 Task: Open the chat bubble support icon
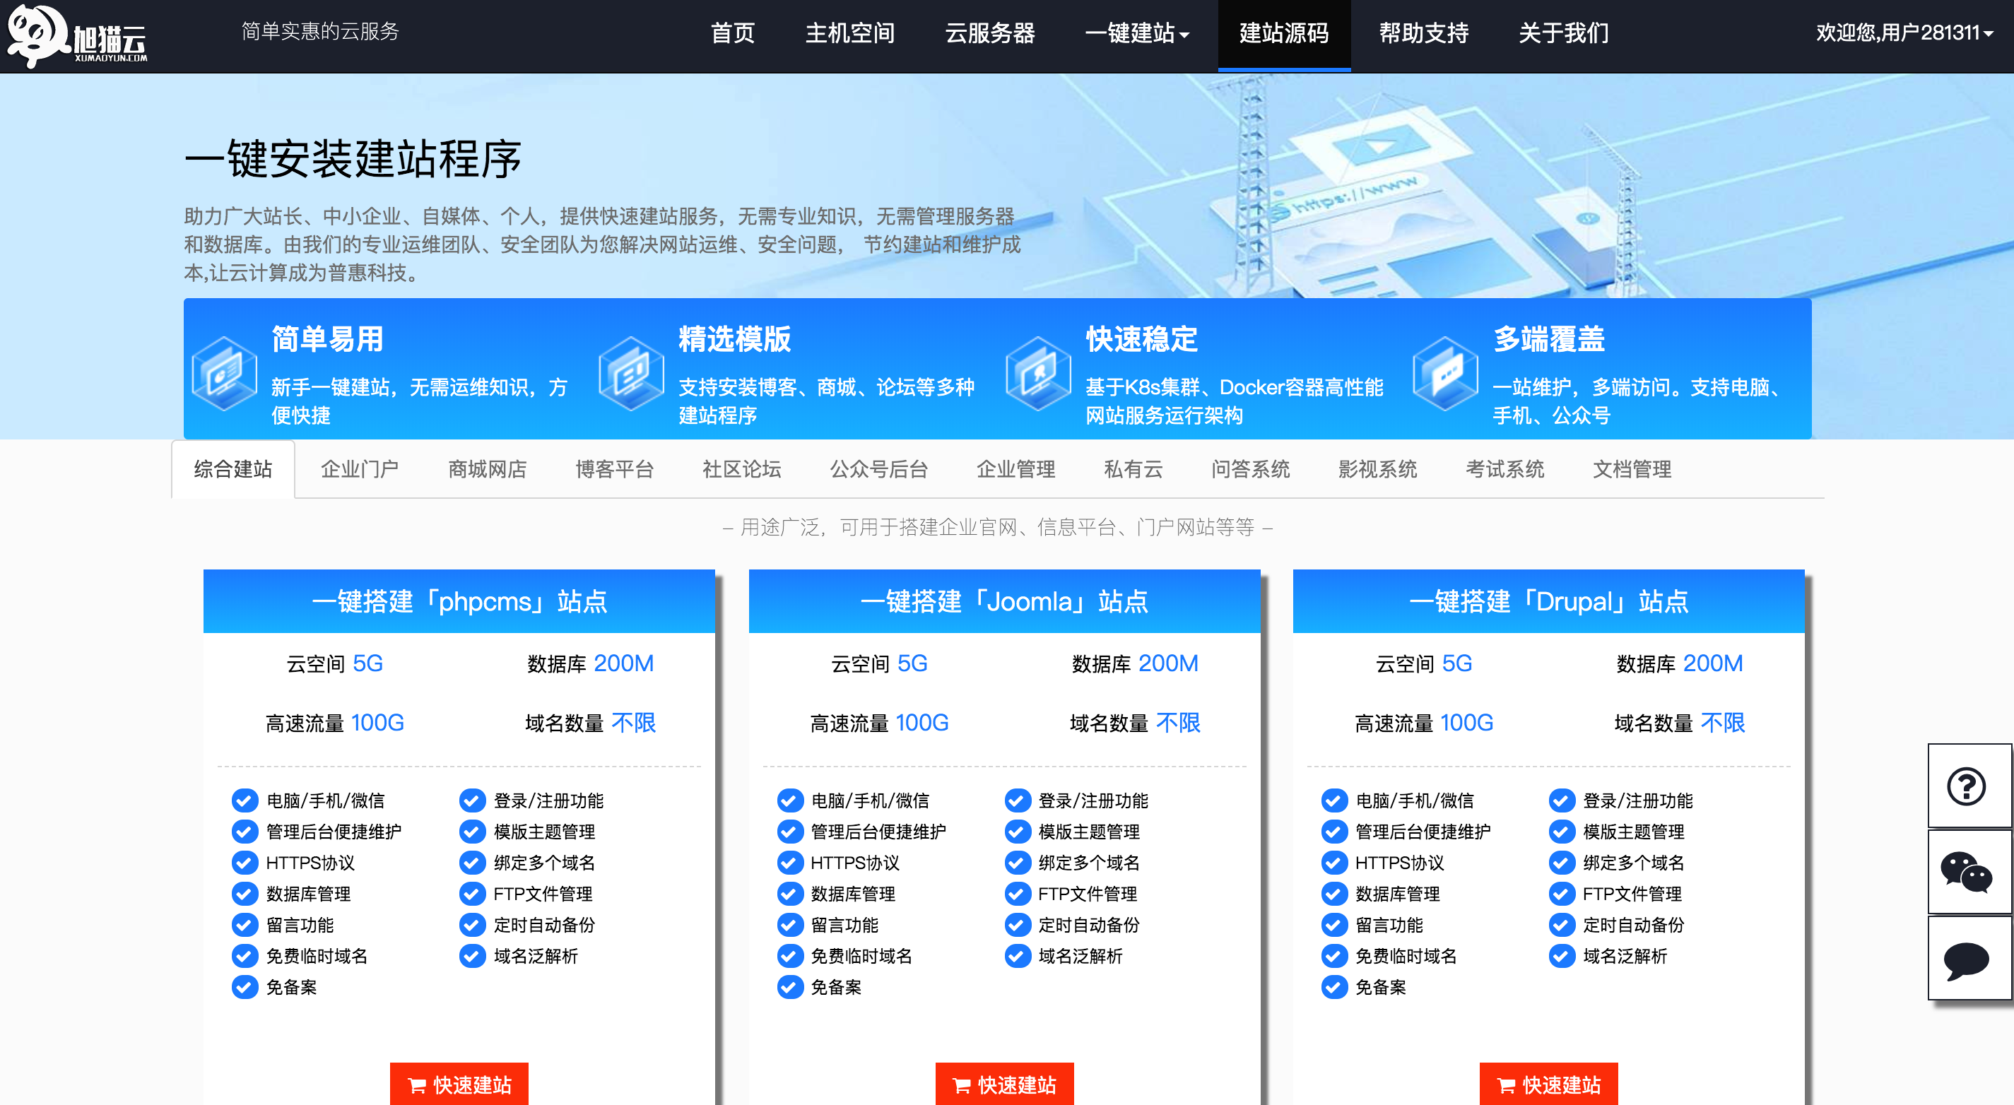[1967, 959]
